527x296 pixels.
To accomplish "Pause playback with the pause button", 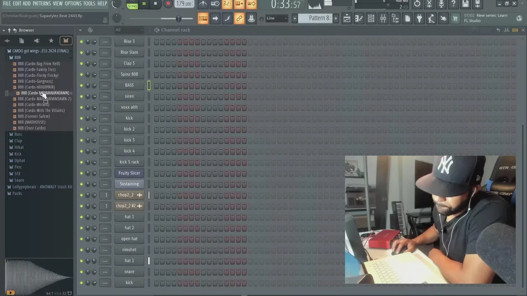I will click(x=144, y=4).
